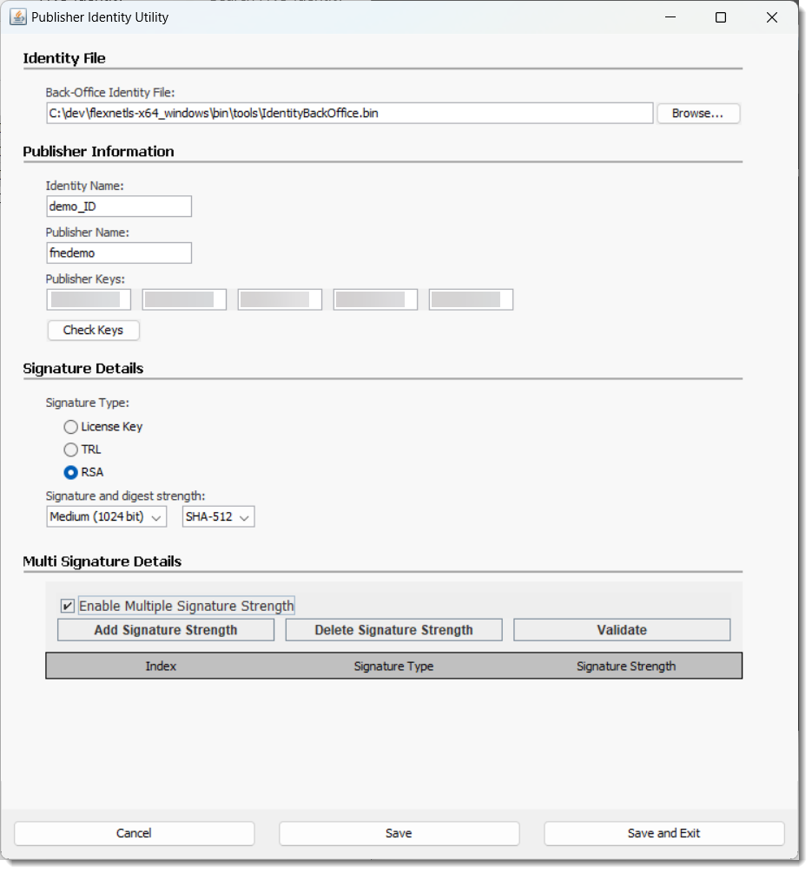Maximize the Publisher Identity Utility window

(720, 17)
